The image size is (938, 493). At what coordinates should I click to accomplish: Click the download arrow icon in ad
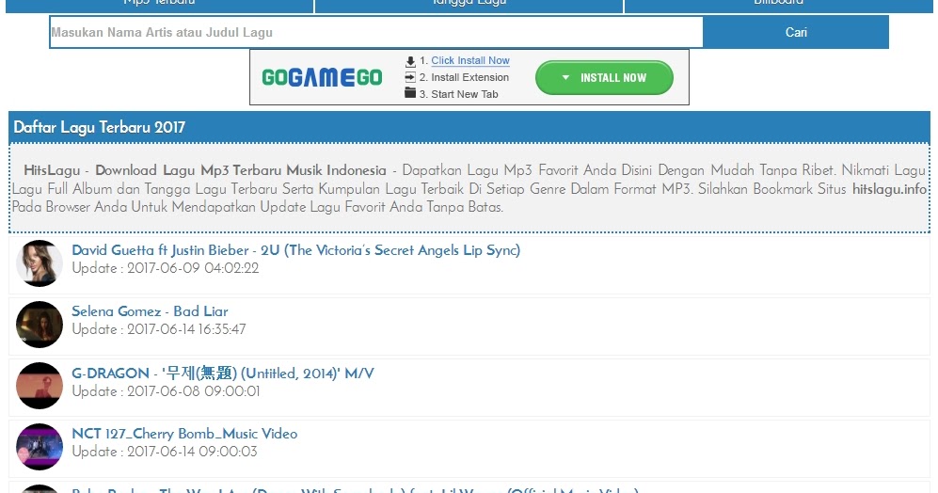(x=410, y=61)
